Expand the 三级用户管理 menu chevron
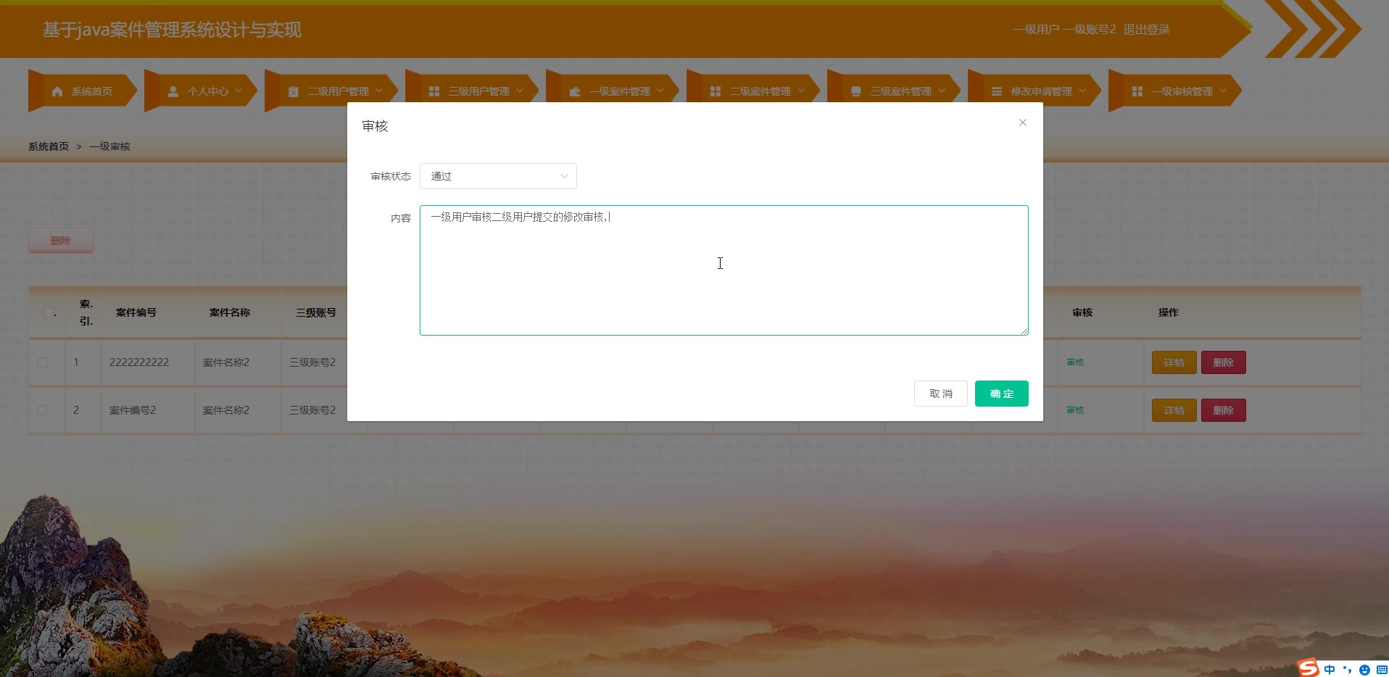Image resolution: width=1389 pixels, height=677 pixels. tap(520, 91)
